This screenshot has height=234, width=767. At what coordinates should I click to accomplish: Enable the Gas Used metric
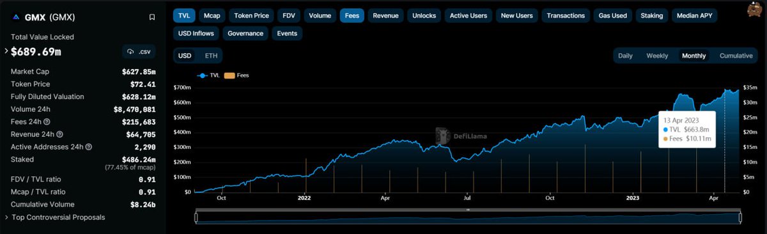612,15
